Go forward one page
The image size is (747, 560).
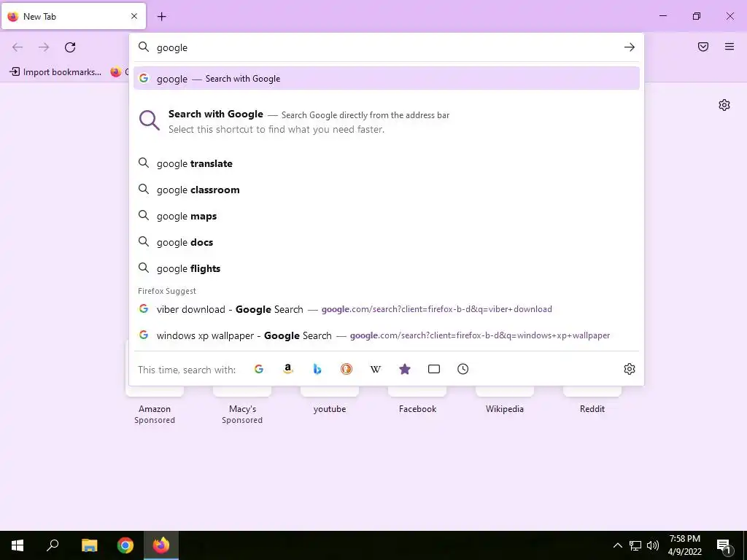click(44, 47)
